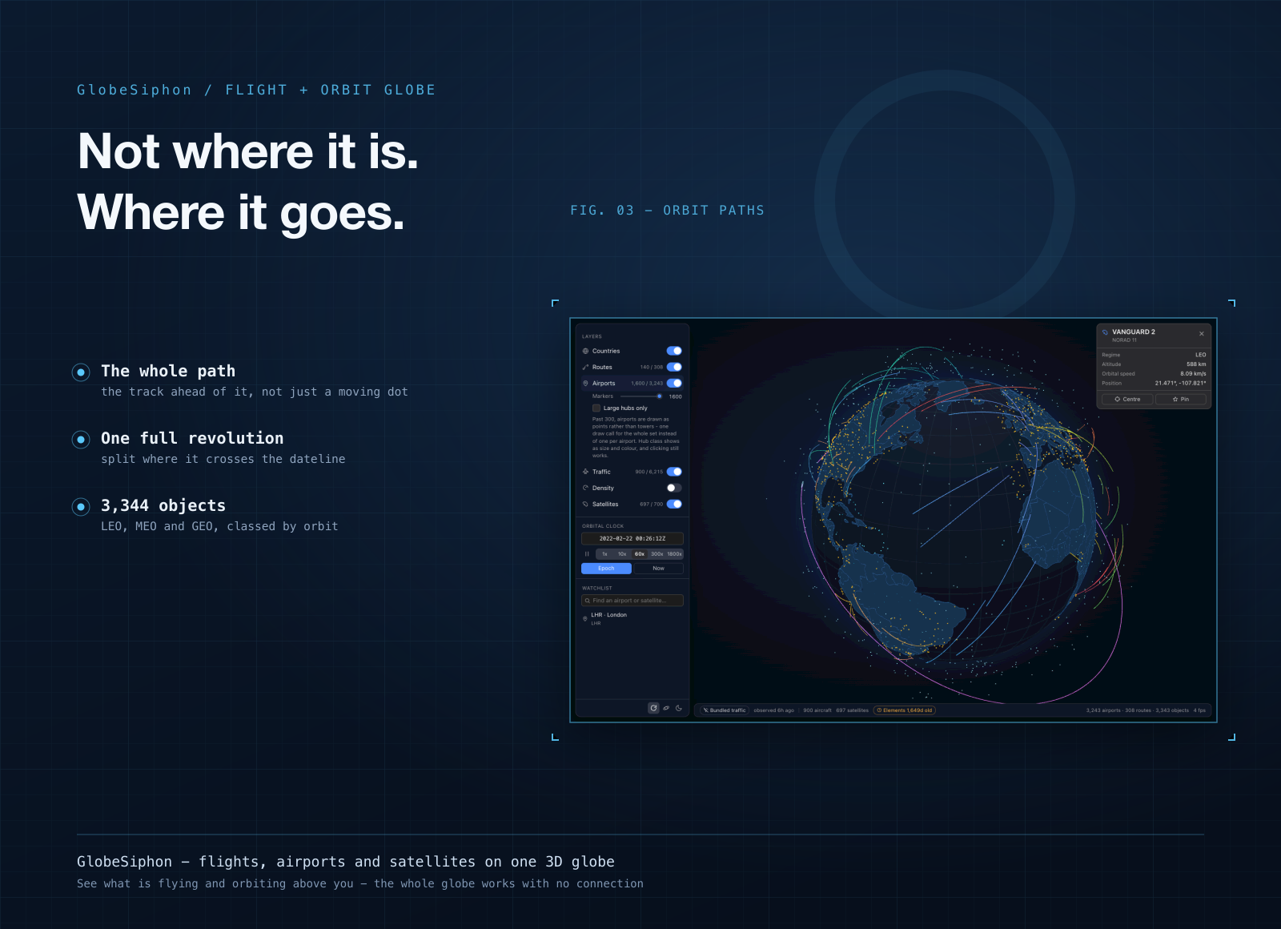Click the '140 / 308' routes count
The height and width of the screenshot is (929, 1281).
pos(652,367)
